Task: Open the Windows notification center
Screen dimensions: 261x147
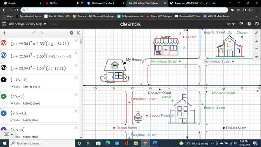Action: [255, 143]
